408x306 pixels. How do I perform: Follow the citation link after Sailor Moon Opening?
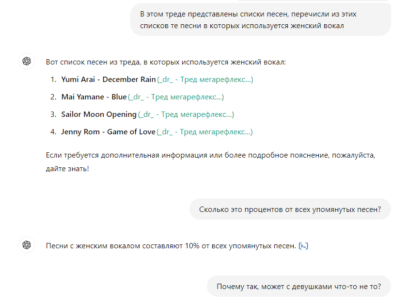(186, 114)
